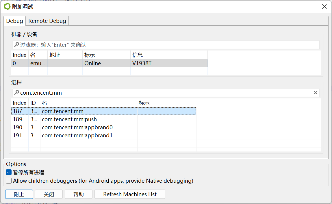Sort devices by 信息 column header
Viewport: 332px width, 204px height.
click(169, 55)
